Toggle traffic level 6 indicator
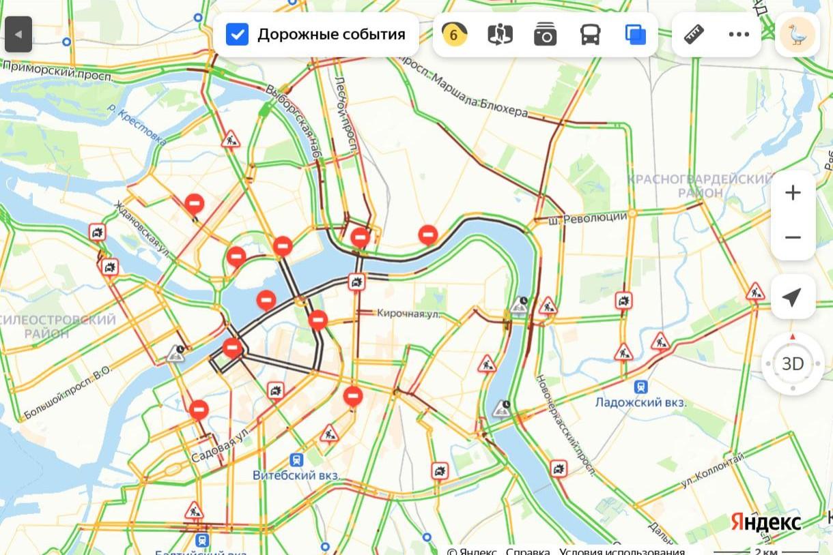This screenshot has height=555, width=833. 455,34
